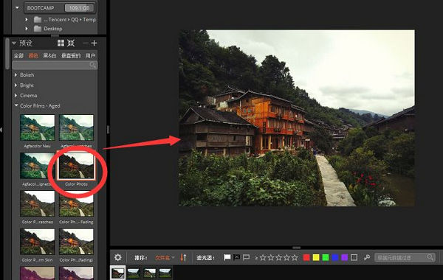Image resolution: width=443 pixels, height=280 pixels.
Task: Filter by no color label square
Action: point(354,257)
